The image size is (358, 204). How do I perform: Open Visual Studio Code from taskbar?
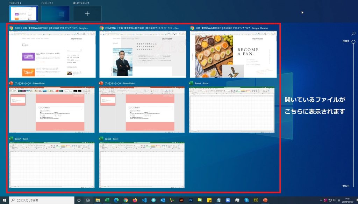click(x=144, y=200)
